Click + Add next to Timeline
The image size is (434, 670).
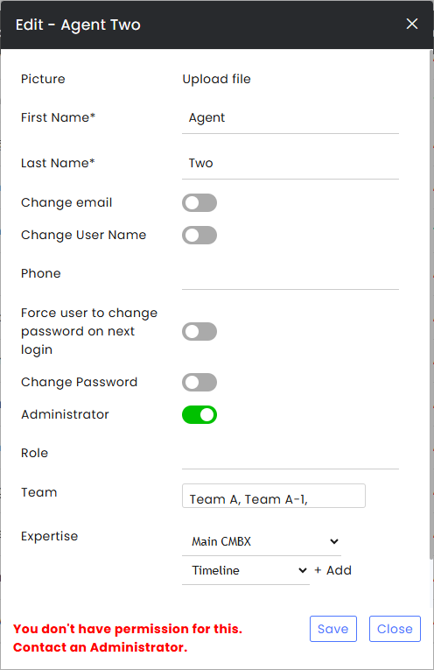[x=332, y=570]
